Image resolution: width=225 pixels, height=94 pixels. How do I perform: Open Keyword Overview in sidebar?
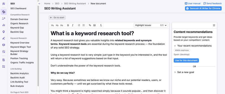pos(20,43)
